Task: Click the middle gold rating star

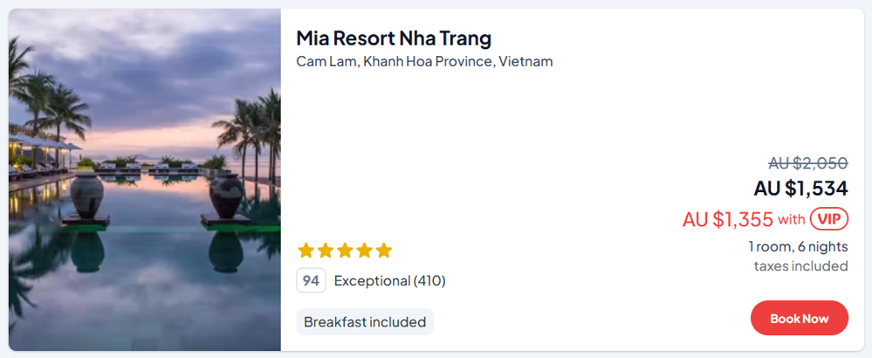Action: pyautogui.click(x=345, y=251)
